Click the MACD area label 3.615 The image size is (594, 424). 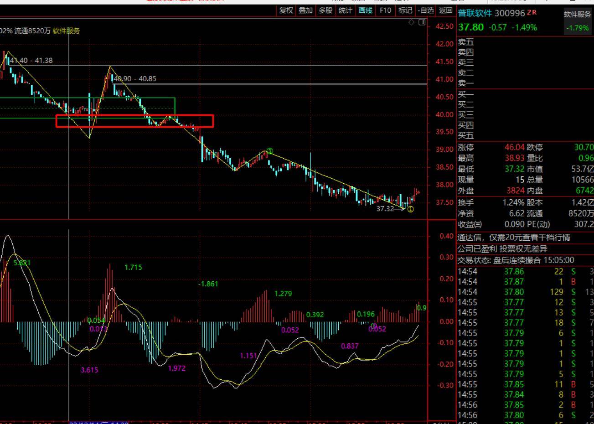coord(89,370)
